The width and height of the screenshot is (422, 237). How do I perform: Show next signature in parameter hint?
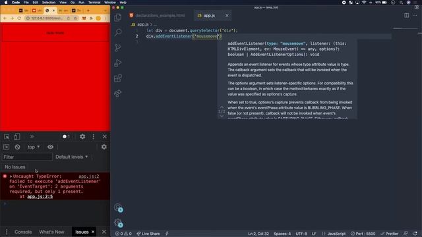click(222, 116)
